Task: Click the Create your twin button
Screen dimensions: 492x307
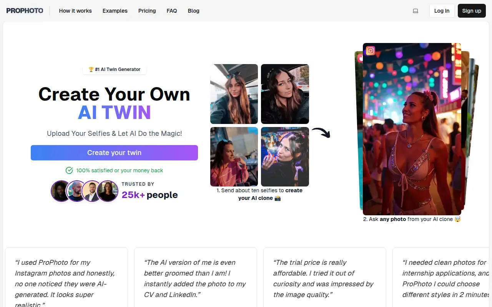Action: pyautogui.click(x=114, y=153)
